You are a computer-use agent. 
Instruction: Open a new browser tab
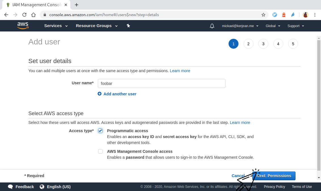point(76,5)
